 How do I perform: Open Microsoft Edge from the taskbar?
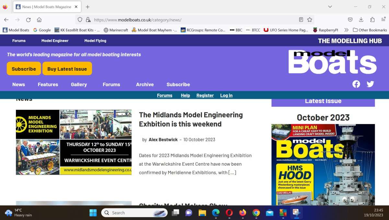click(x=216, y=213)
